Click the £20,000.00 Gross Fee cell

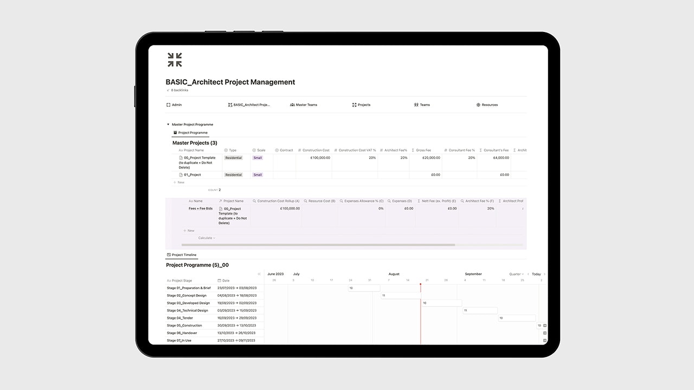tap(425, 162)
